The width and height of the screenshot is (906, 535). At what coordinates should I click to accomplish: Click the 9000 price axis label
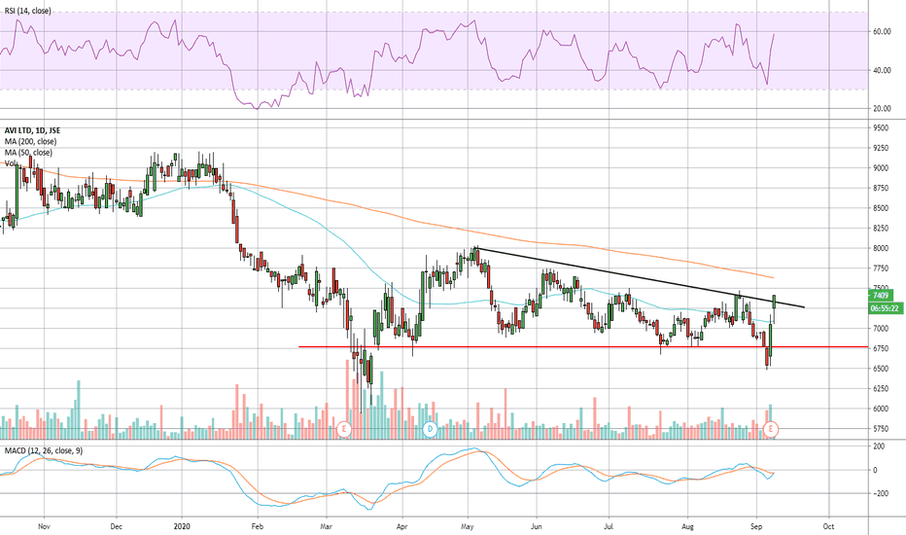pos(881,168)
